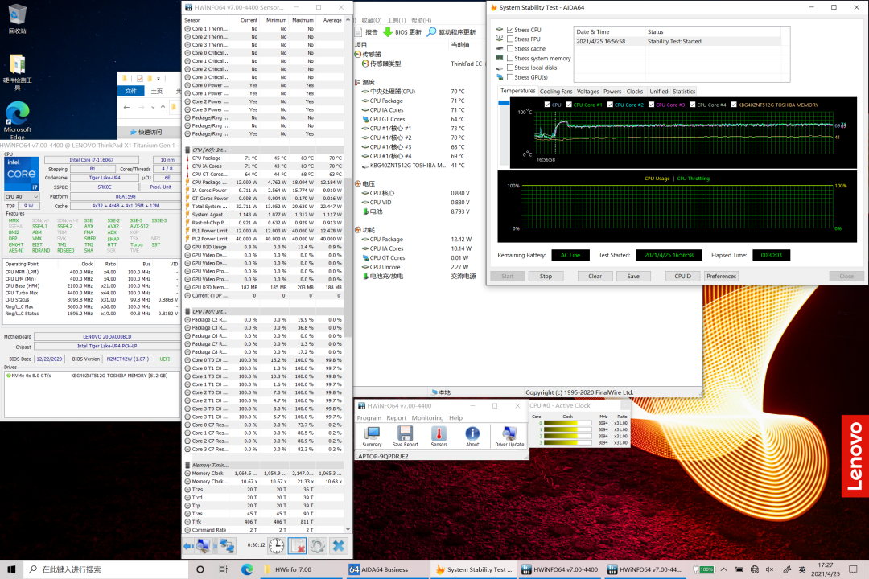869x579 pixels.
Task: Click the Preferences button
Action: [x=721, y=276]
